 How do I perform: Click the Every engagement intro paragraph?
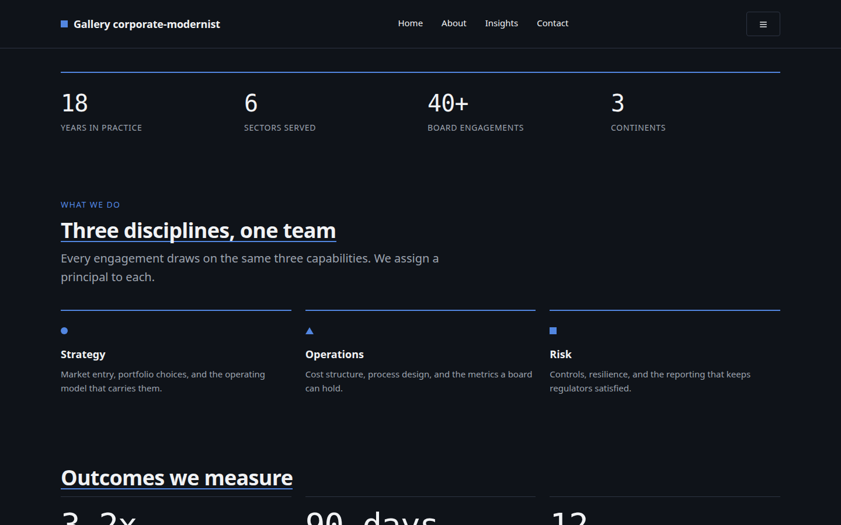pyautogui.click(x=250, y=268)
